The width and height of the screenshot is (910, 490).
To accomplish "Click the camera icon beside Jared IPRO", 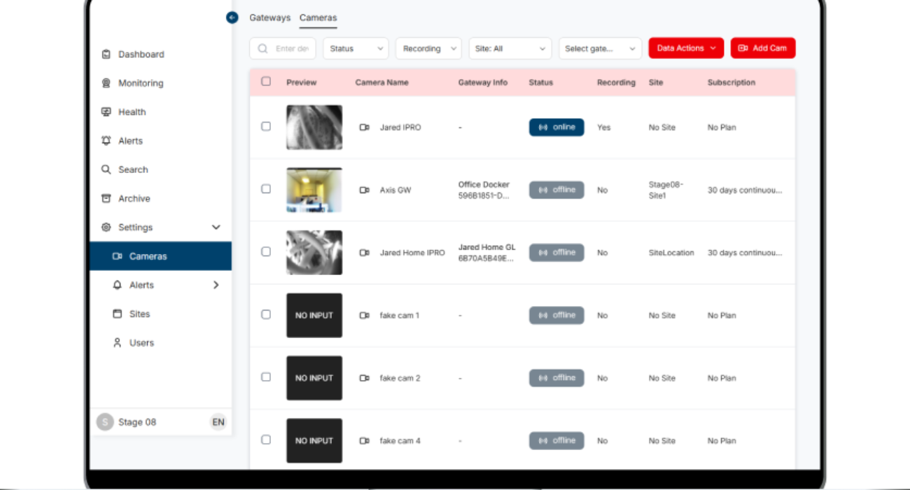I will [364, 127].
